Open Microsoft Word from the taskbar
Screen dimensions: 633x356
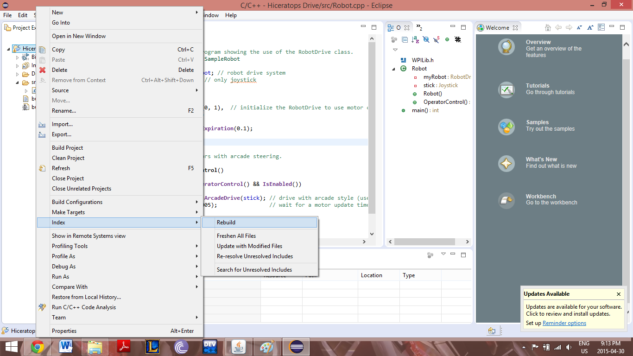[66, 347]
